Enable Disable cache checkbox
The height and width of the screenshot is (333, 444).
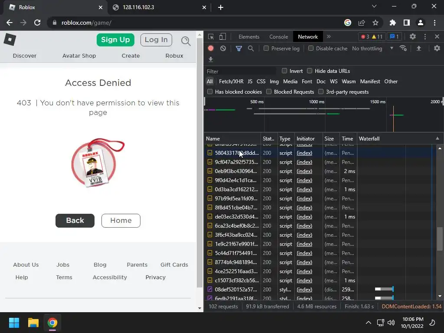click(x=311, y=48)
